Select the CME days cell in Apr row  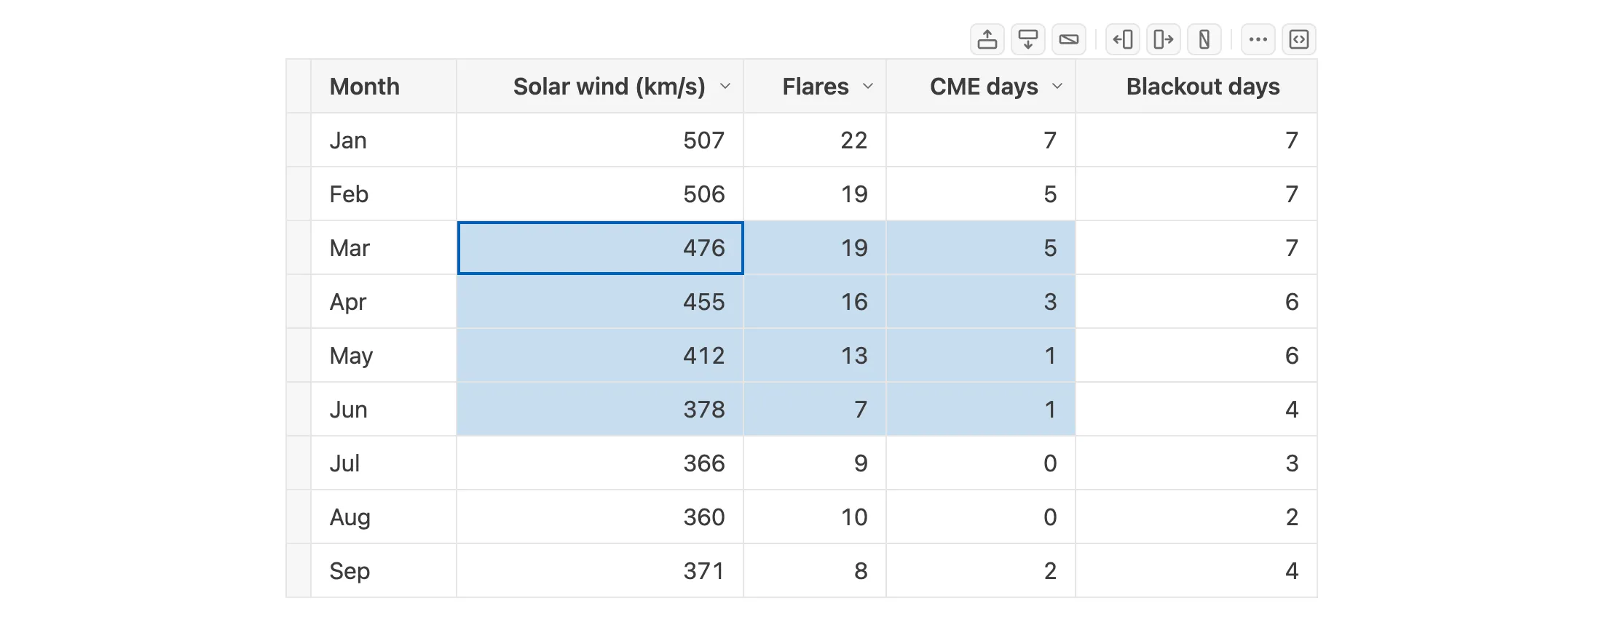coord(981,302)
